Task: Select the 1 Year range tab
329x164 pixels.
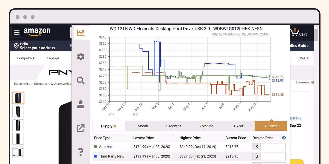Action: coord(238,126)
